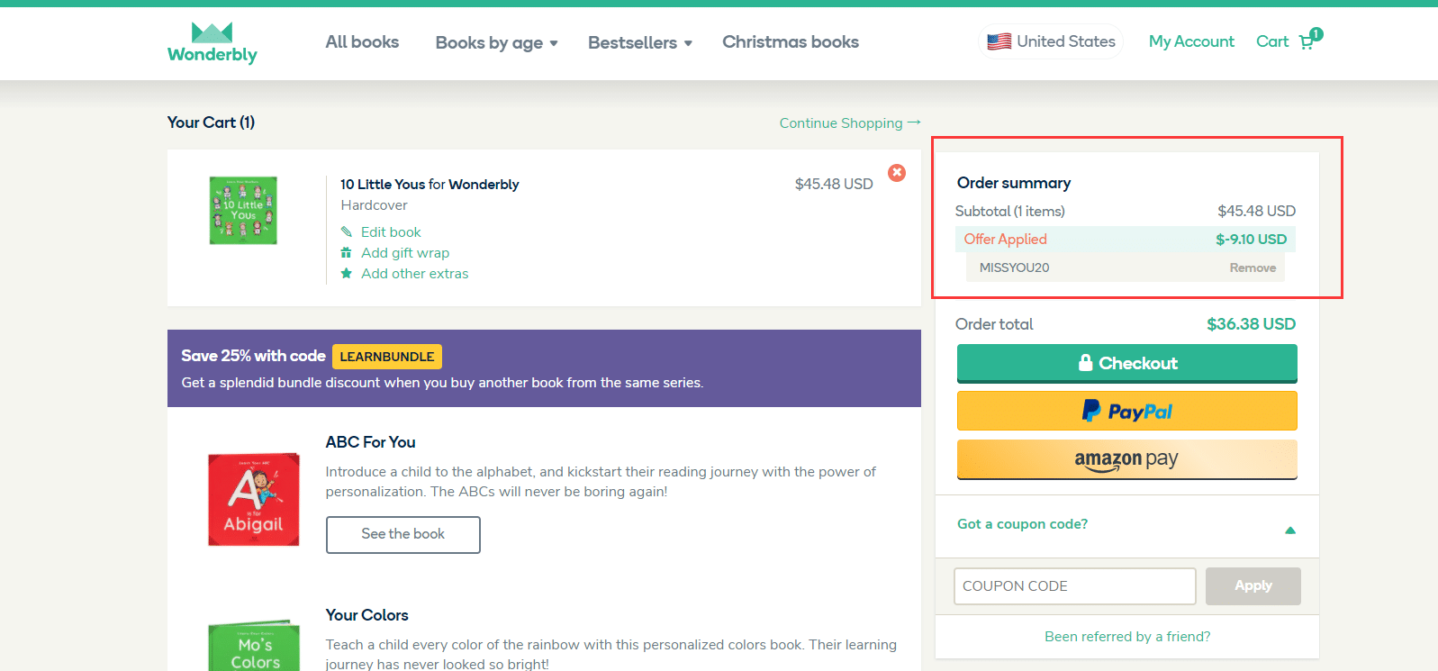
Task: Click See the book for ABC For You
Action: tap(403, 535)
